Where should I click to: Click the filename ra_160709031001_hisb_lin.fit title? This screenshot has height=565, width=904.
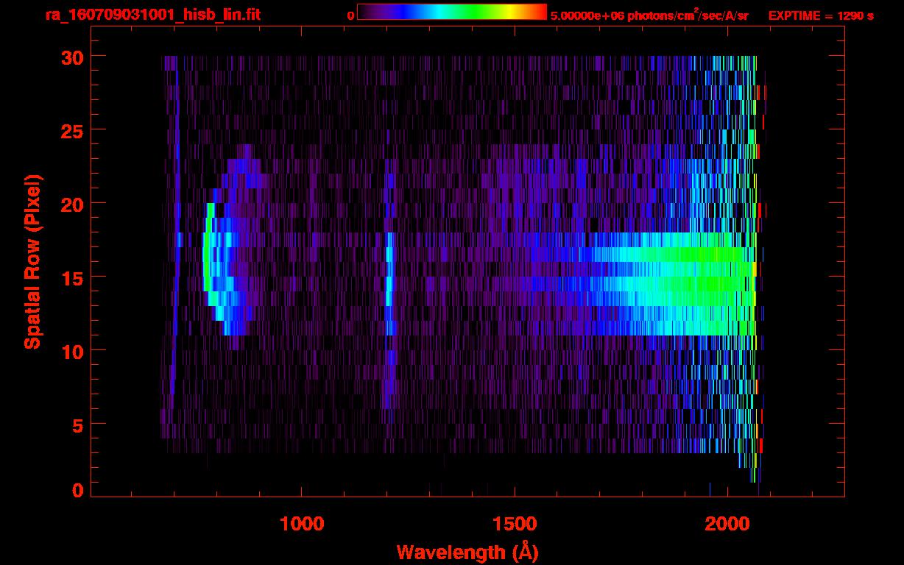[152, 15]
